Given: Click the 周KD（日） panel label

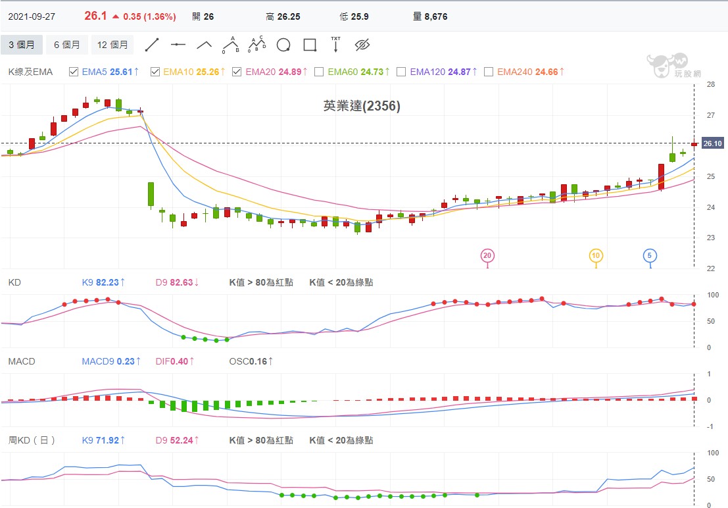Looking at the screenshot, I should click(x=32, y=440).
